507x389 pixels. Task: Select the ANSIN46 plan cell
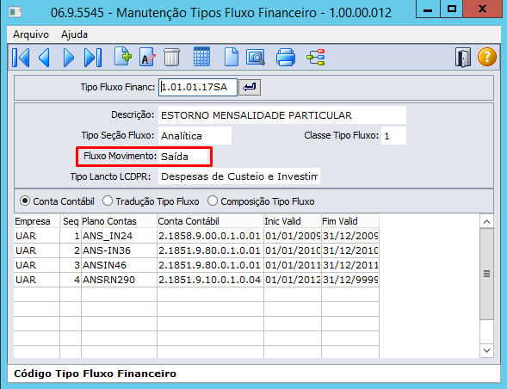(x=119, y=265)
